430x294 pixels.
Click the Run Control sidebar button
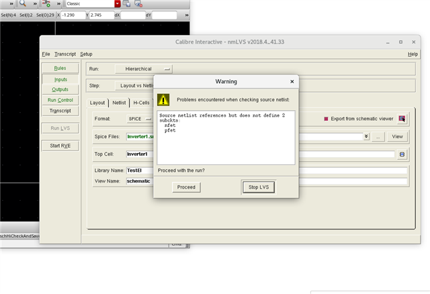pyautogui.click(x=60, y=100)
